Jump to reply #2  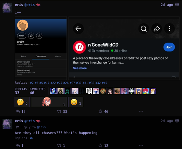click(x=32, y=83)
